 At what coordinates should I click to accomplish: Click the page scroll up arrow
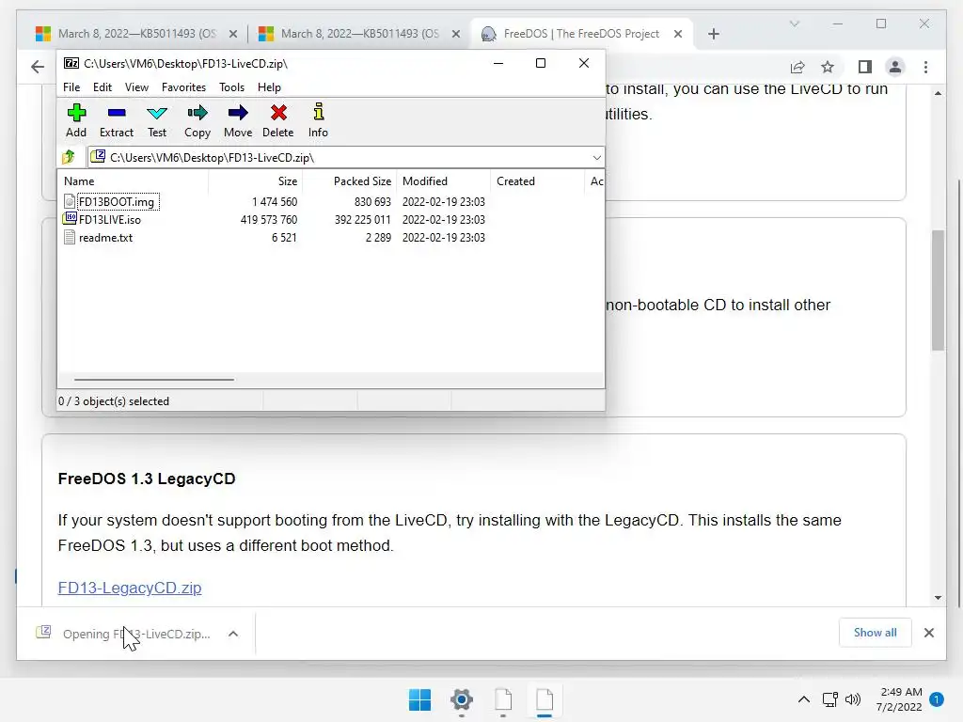tap(938, 93)
